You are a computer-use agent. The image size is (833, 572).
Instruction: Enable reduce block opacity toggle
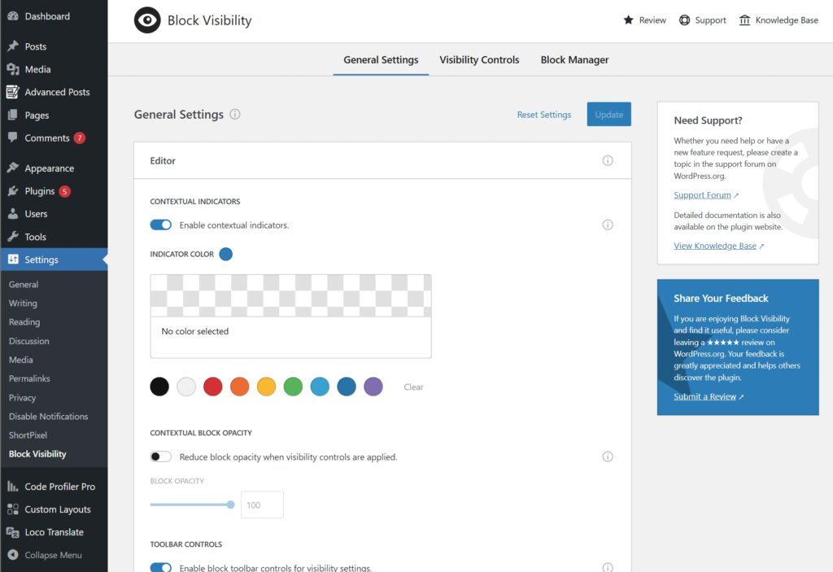click(161, 457)
